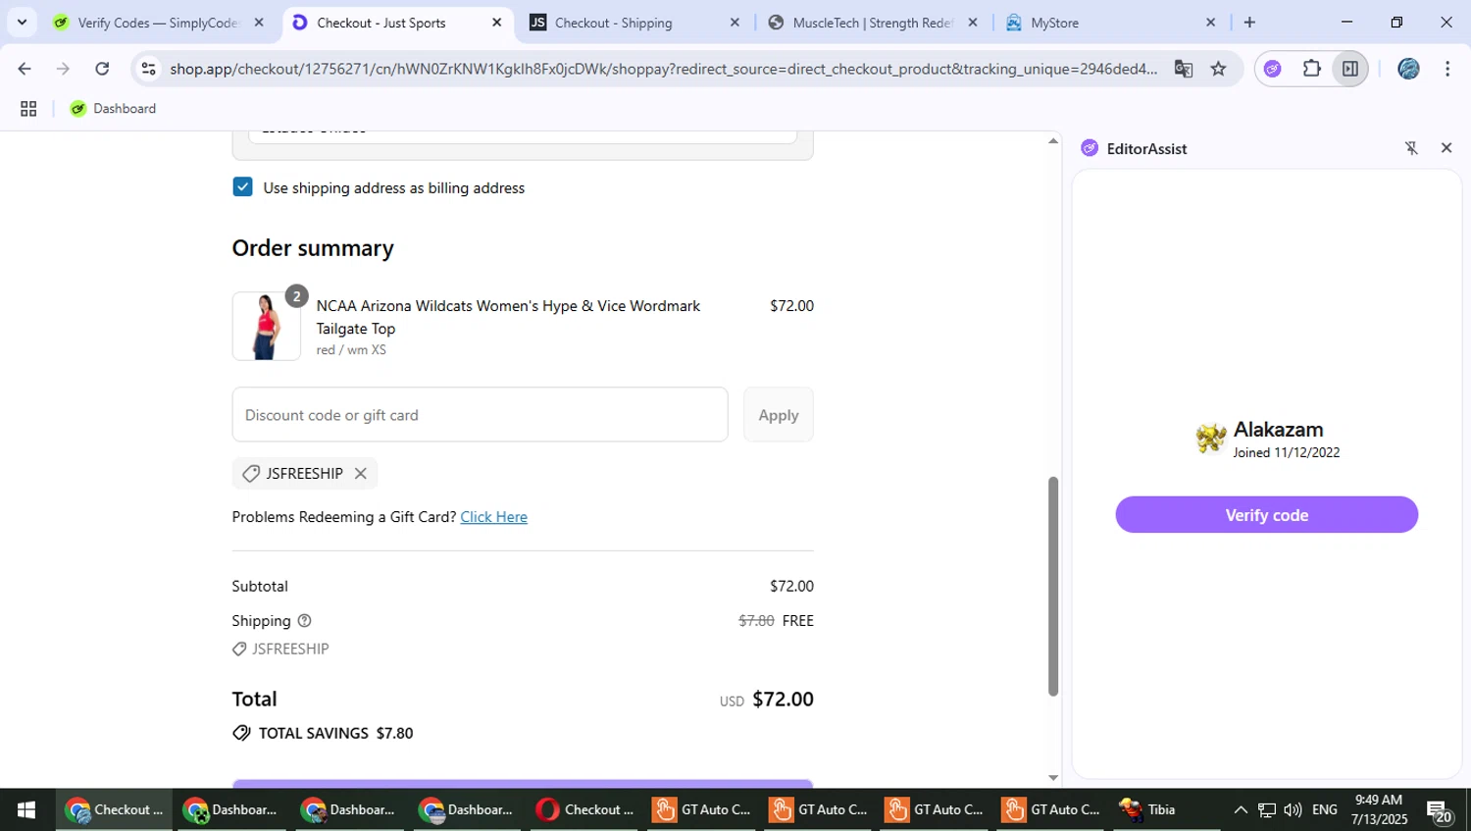1471x831 pixels.
Task: Reload the checkout page
Action: click(x=102, y=69)
